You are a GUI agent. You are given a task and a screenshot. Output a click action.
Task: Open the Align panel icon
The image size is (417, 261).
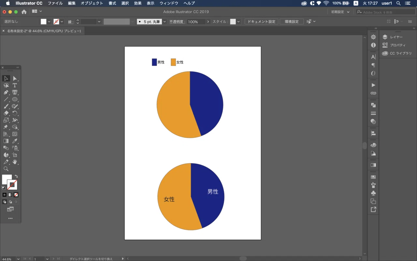pyautogui.click(x=373, y=133)
